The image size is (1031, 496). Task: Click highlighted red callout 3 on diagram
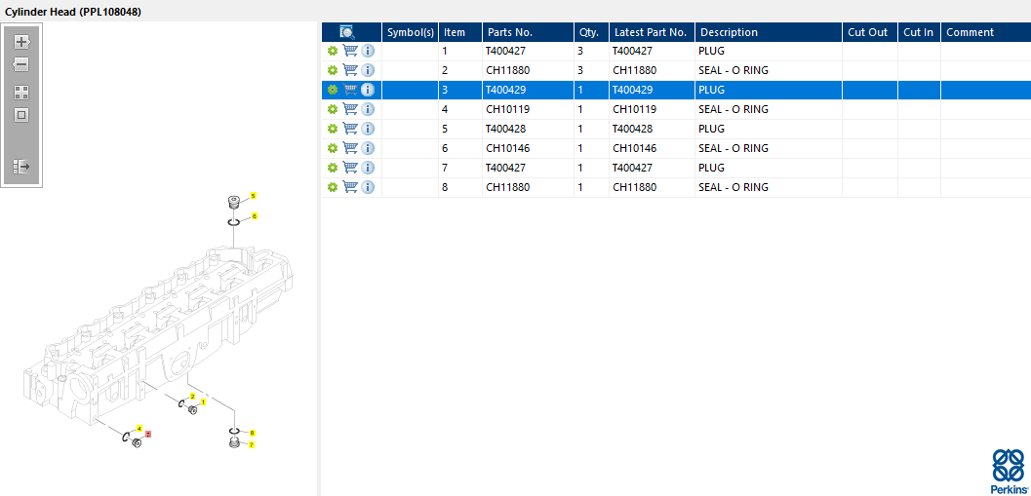[148, 434]
